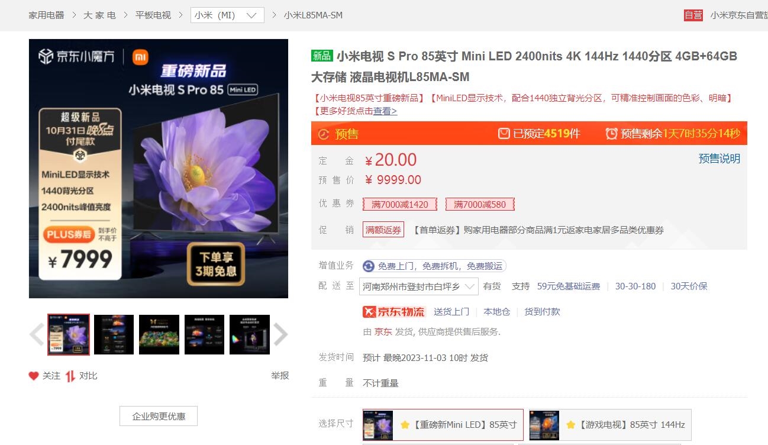Click the heart icon next to 关注

(x=34, y=376)
